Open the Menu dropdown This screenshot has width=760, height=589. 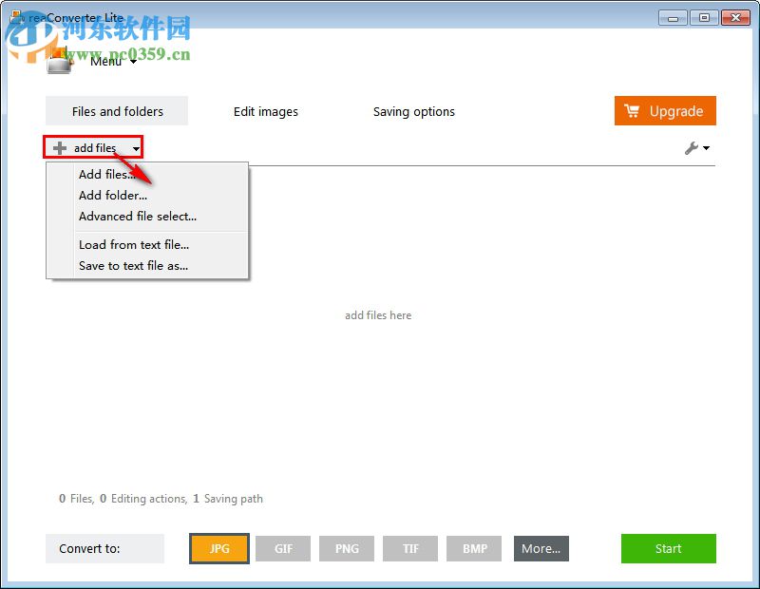click(x=113, y=62)
